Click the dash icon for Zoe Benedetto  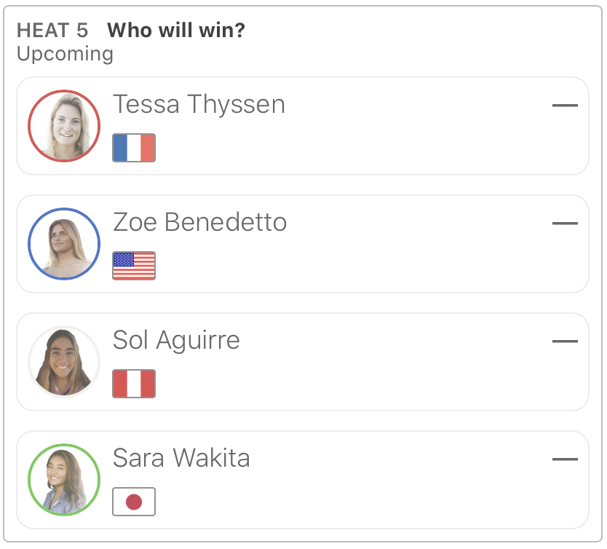[565, 224]
